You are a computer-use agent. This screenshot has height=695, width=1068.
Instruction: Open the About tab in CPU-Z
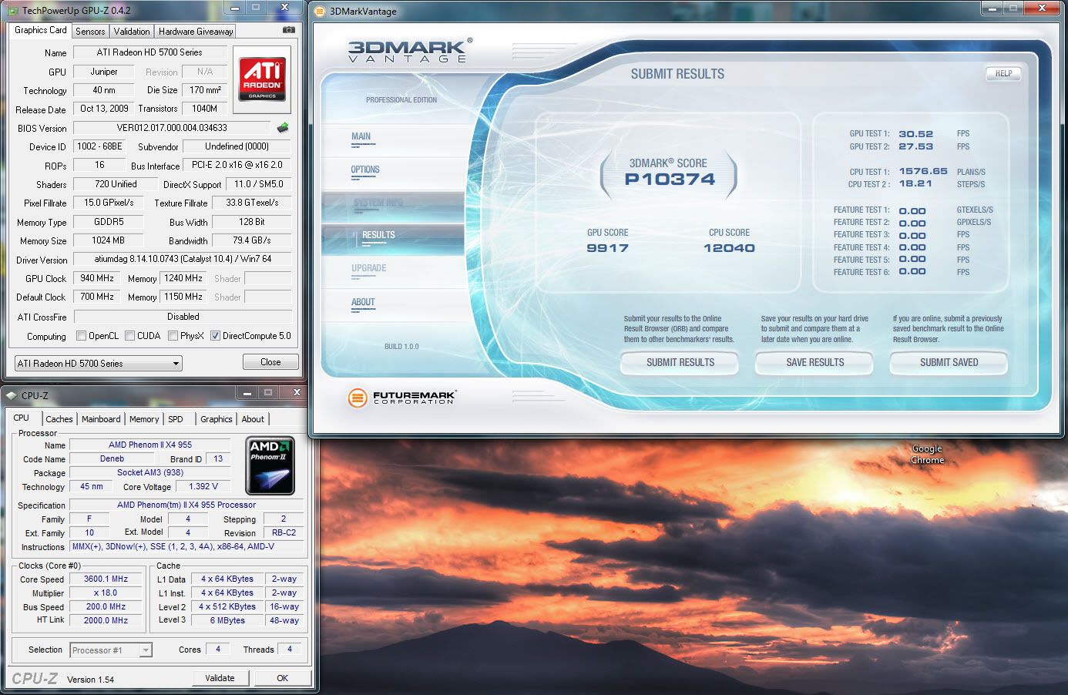[253, 419]
